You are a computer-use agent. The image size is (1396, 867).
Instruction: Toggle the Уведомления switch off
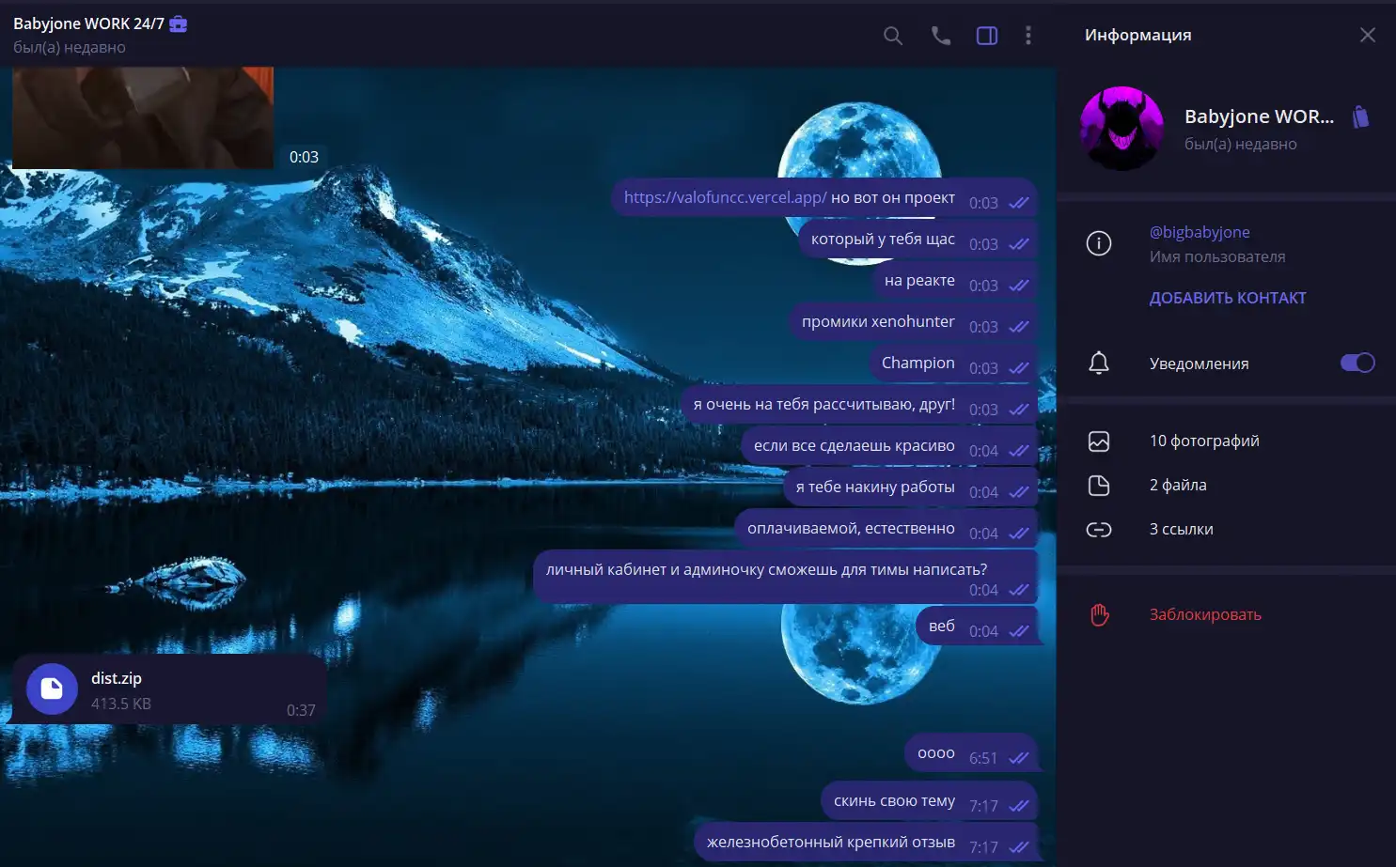coord(1357,363)
